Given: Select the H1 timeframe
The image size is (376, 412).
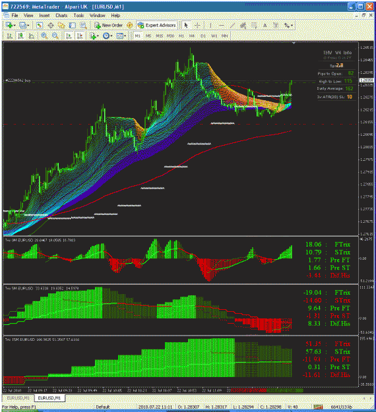Looking at the screenshot, I should tap(181, 36).
